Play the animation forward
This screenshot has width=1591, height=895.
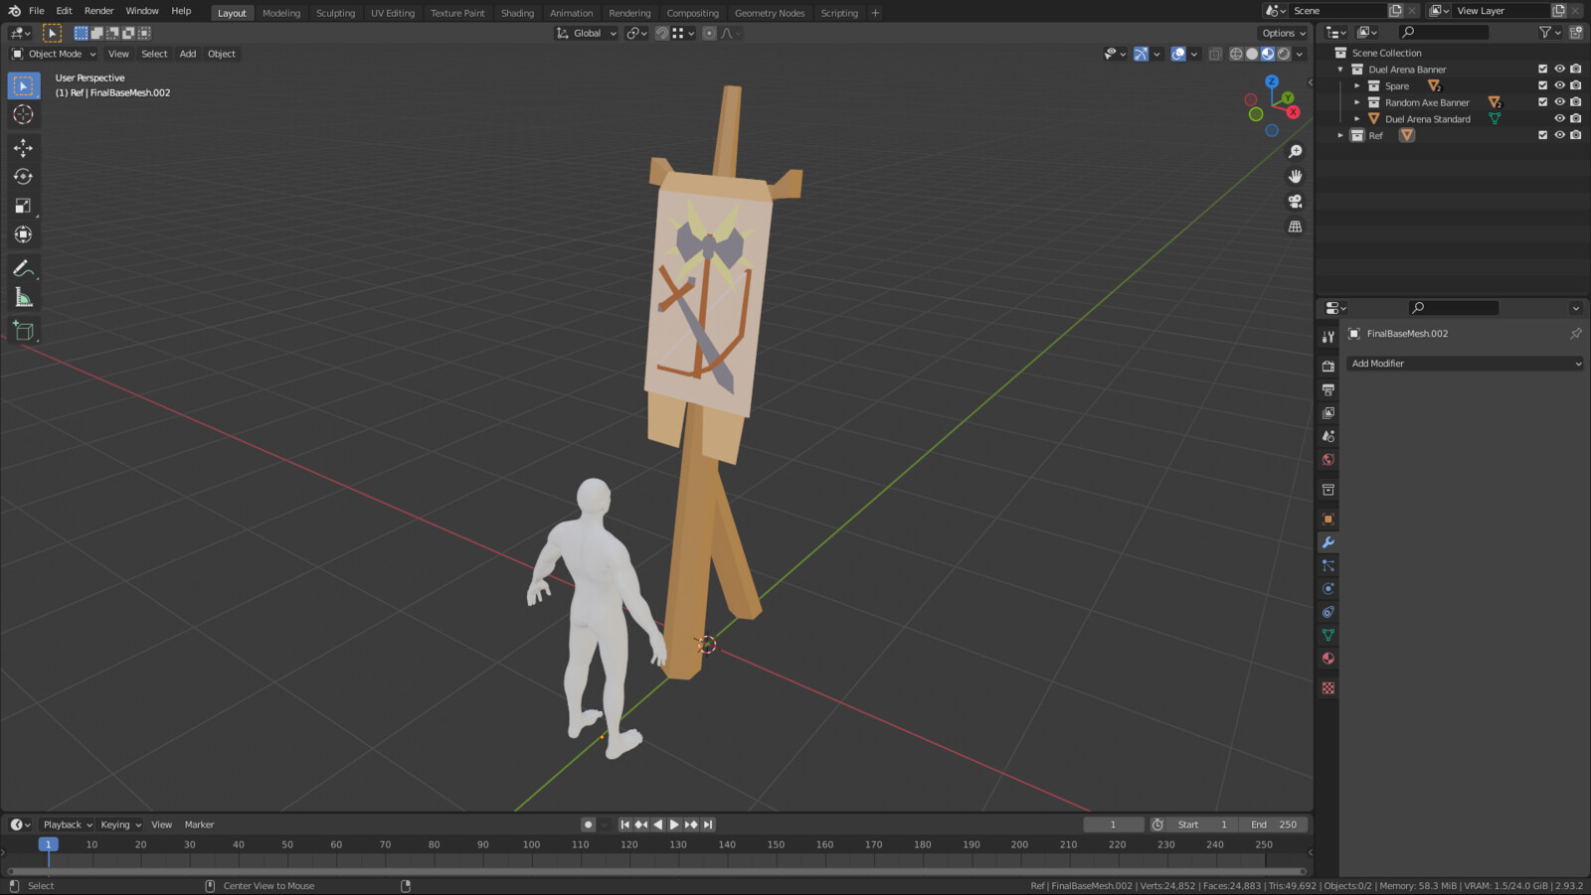[674, 824]
